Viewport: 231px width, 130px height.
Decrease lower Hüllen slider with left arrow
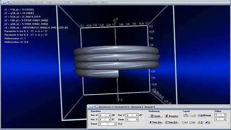coord(216,119)
